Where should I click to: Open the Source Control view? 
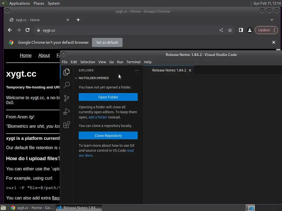(67, 98)
